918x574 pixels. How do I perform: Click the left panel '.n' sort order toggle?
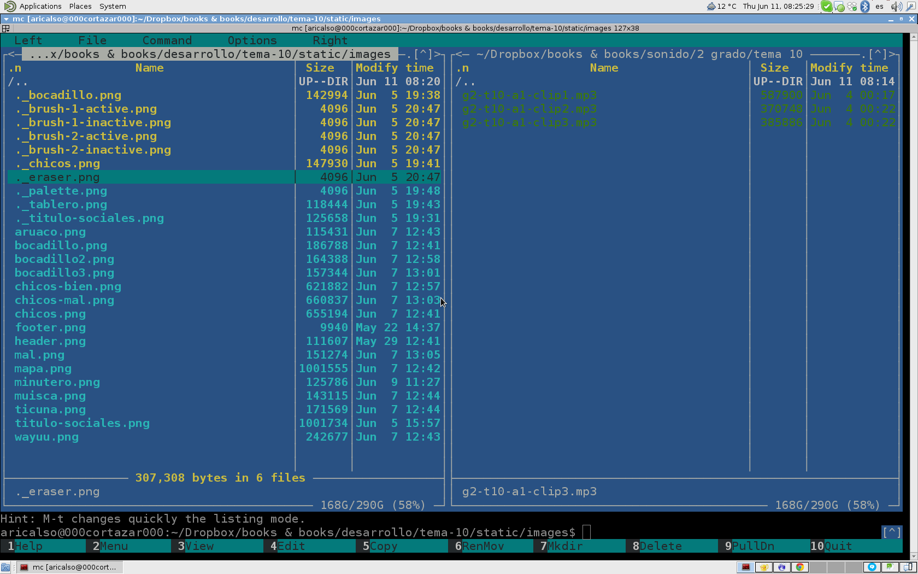15,68
